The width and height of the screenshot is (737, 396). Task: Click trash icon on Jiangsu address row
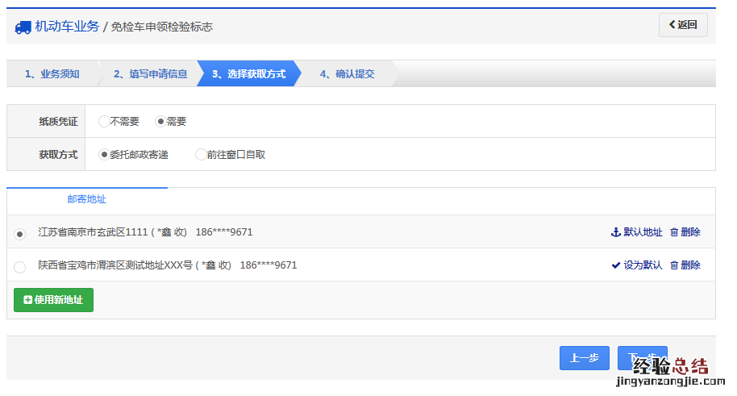674,232
